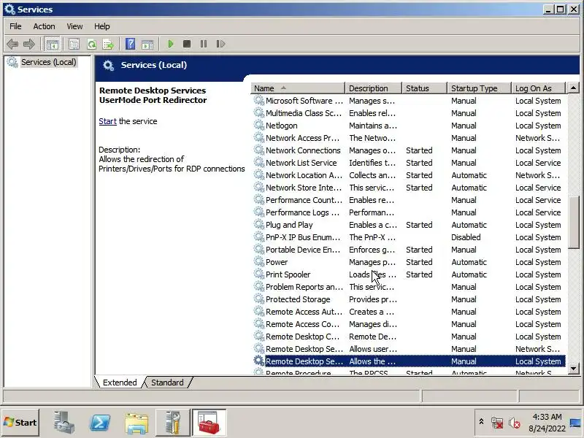Select the PnP-X IP Bus Enum... service

pyautogui.click(x=409, y=237)
